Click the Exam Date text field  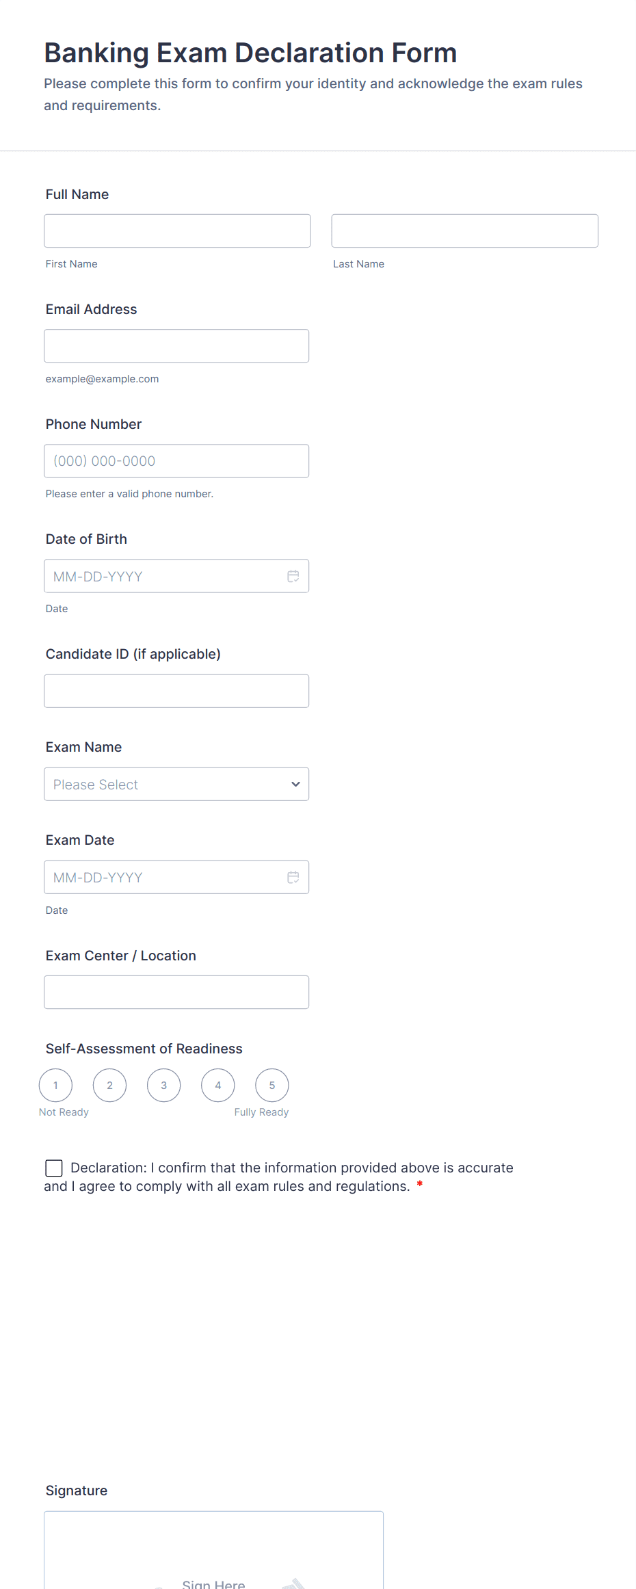176,877
